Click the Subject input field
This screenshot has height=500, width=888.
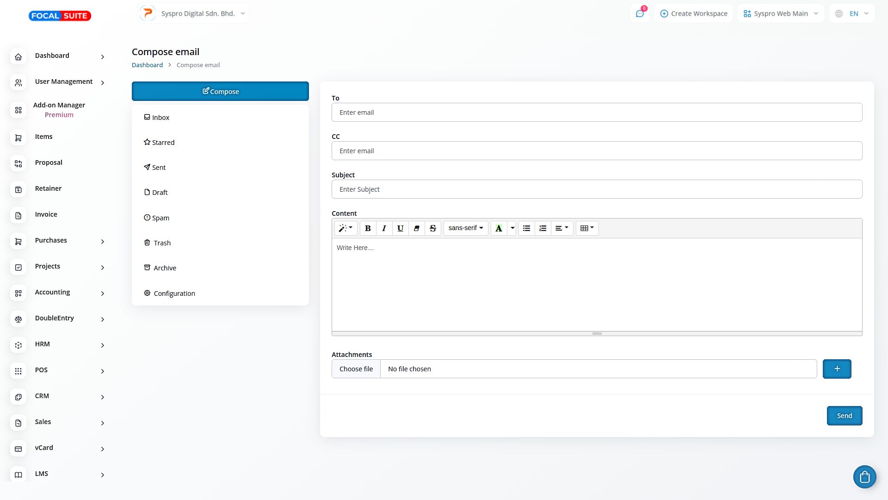tap(597, 189)
